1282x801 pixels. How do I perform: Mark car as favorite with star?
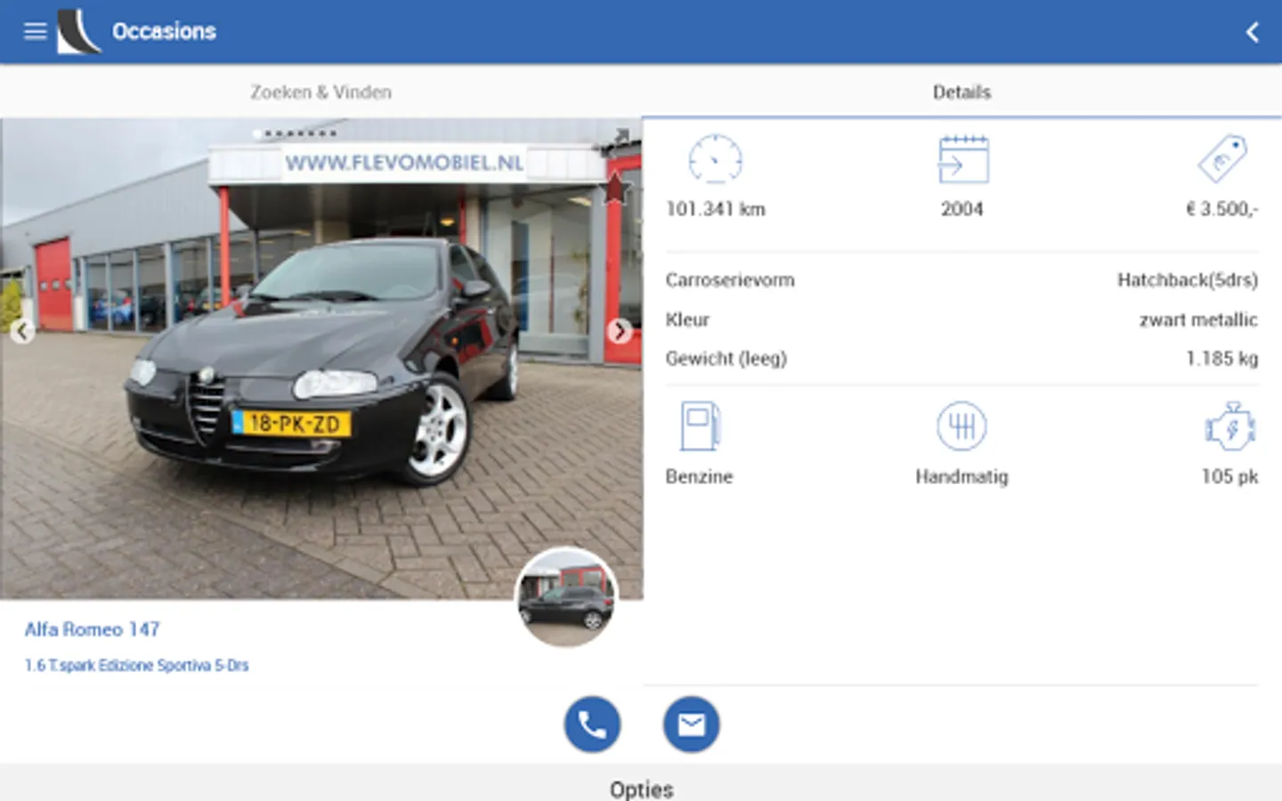coord(616,189)
